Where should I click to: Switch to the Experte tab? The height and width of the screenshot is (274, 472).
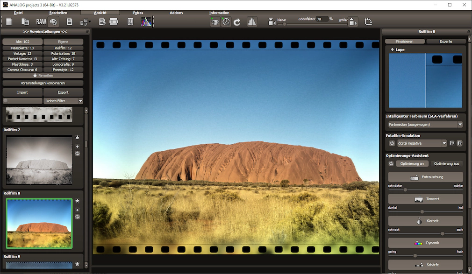point(446,41)
